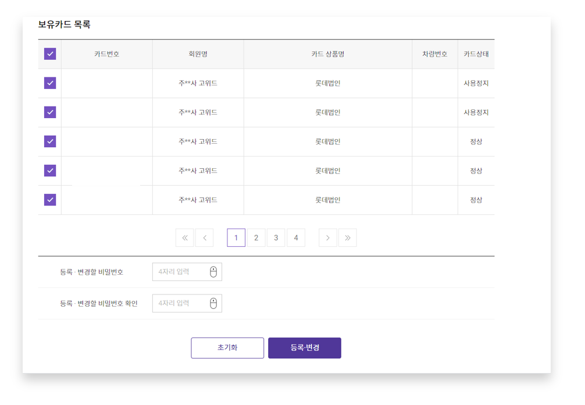Viewport: 585px width, 405px height.
Task: Click the previous page arrow icon
Action: coord(204,237)
